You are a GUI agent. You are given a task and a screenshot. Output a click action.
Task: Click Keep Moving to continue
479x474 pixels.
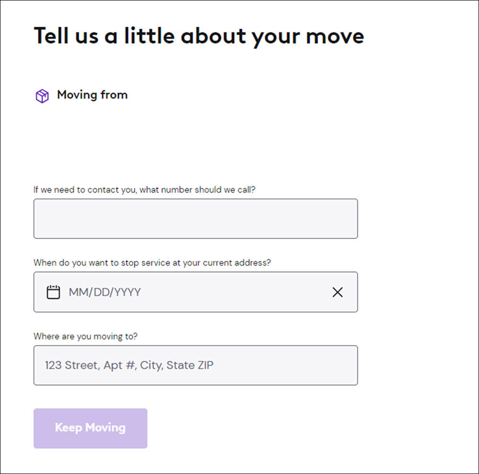tap(90, 428)
